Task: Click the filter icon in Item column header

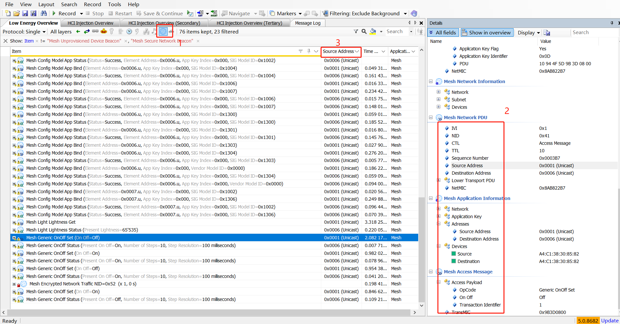Action: coord(301,51)
